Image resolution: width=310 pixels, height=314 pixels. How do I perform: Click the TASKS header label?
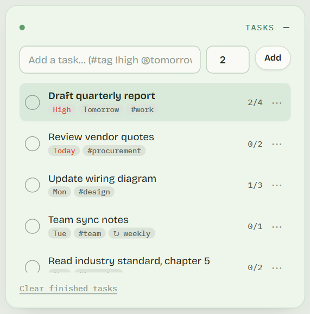[260, 28]
